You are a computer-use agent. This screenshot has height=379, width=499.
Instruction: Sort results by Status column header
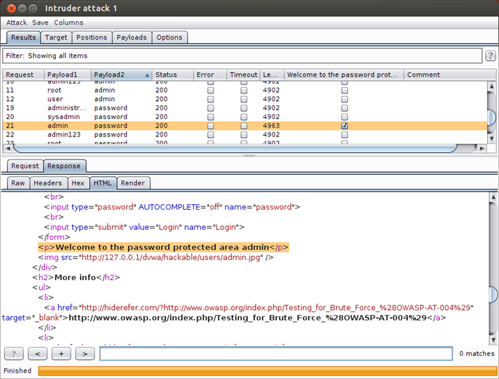click(x=166, y=75)
